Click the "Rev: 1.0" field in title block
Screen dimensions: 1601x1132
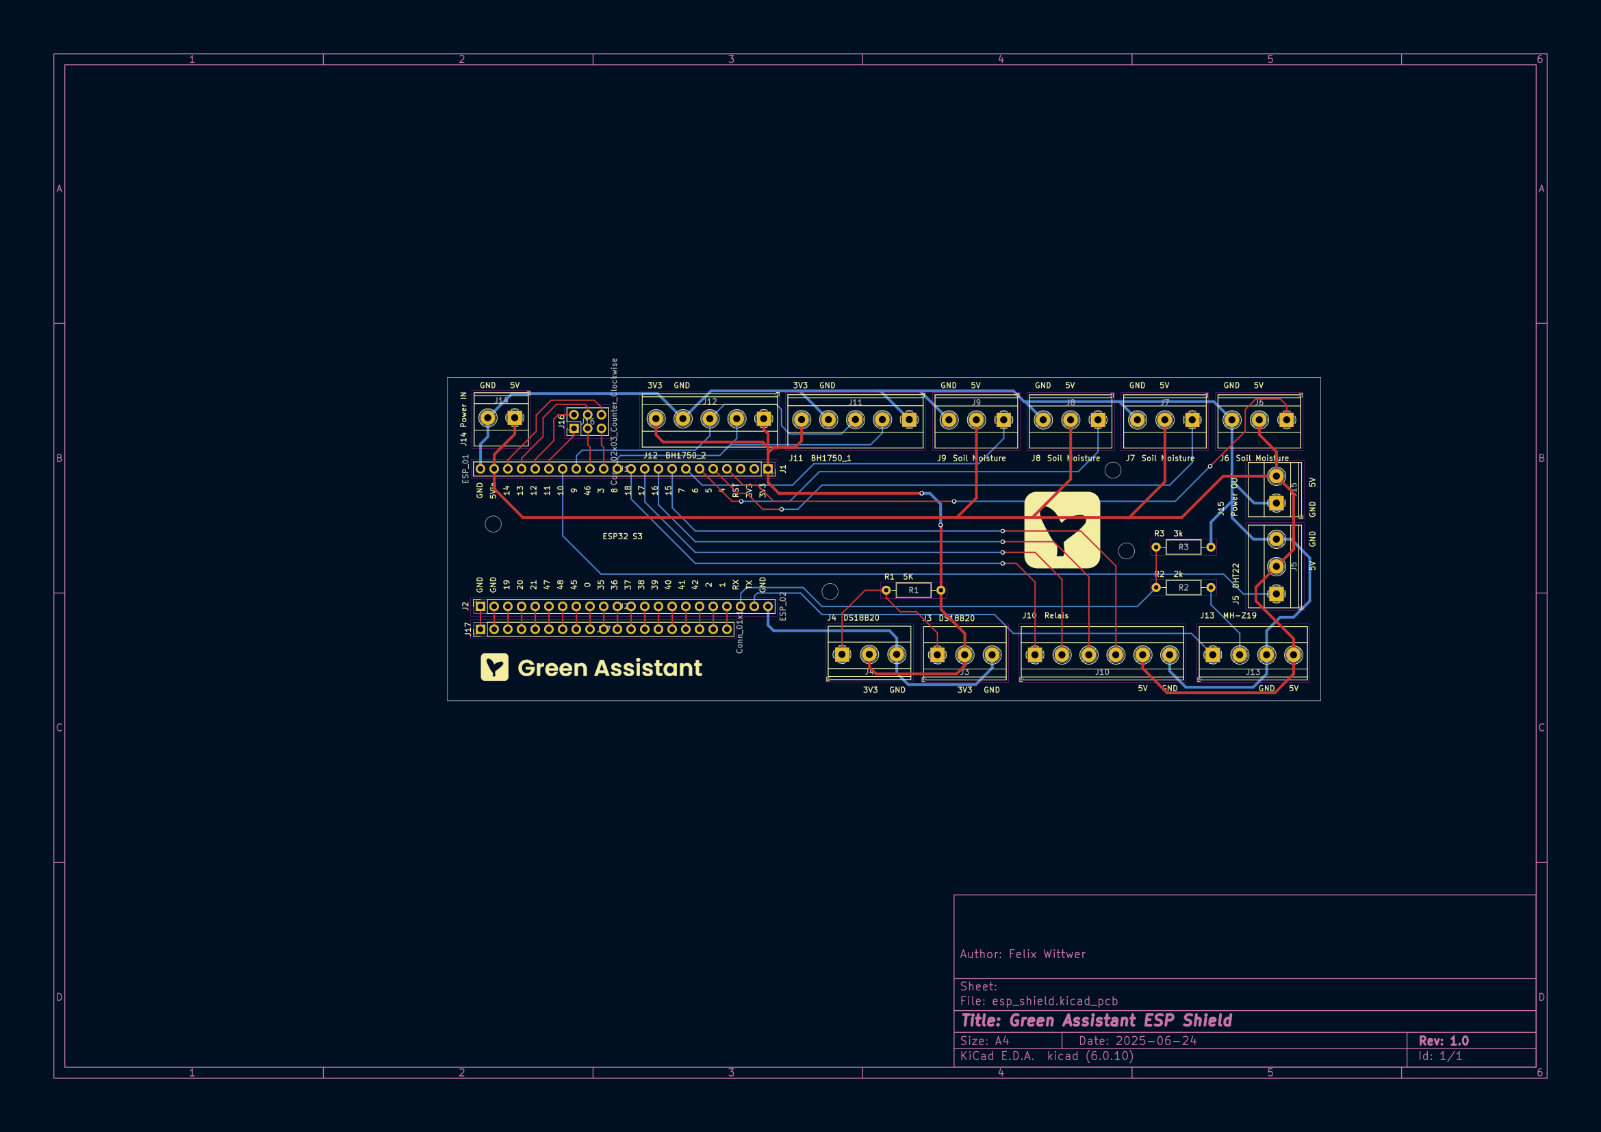(x=1444, y=1041)
